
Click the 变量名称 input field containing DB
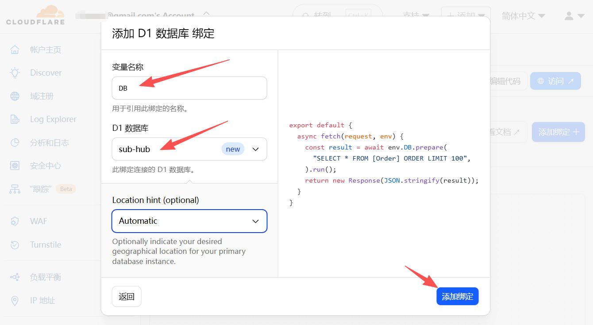[x=189, y=88]
